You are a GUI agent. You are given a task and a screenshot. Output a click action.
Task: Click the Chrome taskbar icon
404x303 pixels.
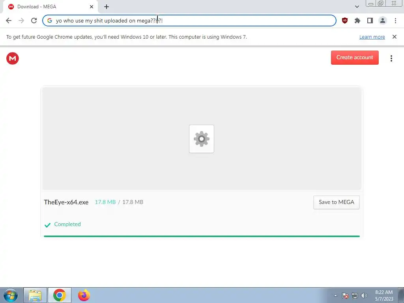pyautogui.click(x=60, y=295)
